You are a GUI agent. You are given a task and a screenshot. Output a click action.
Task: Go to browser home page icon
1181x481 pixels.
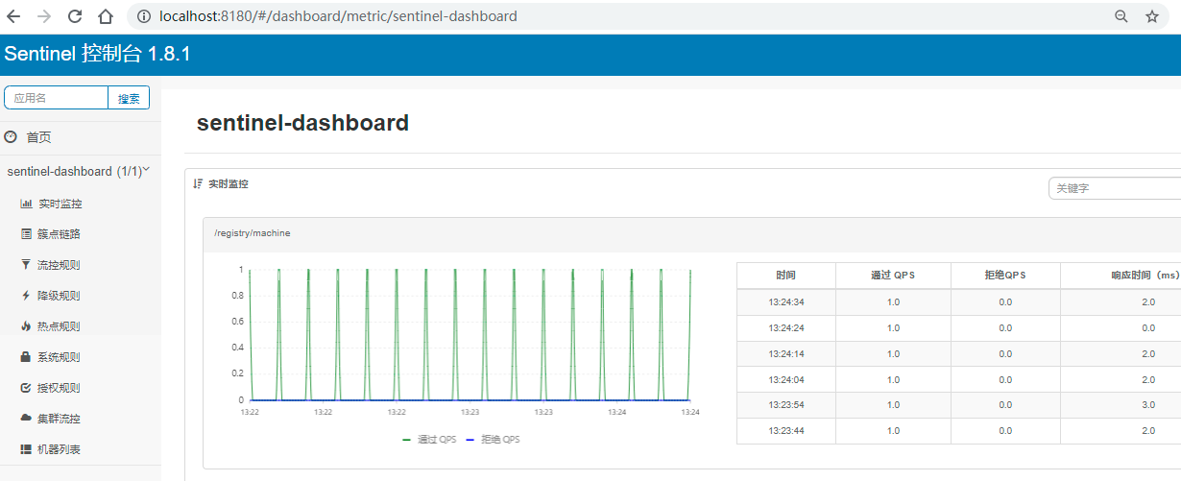107,16
